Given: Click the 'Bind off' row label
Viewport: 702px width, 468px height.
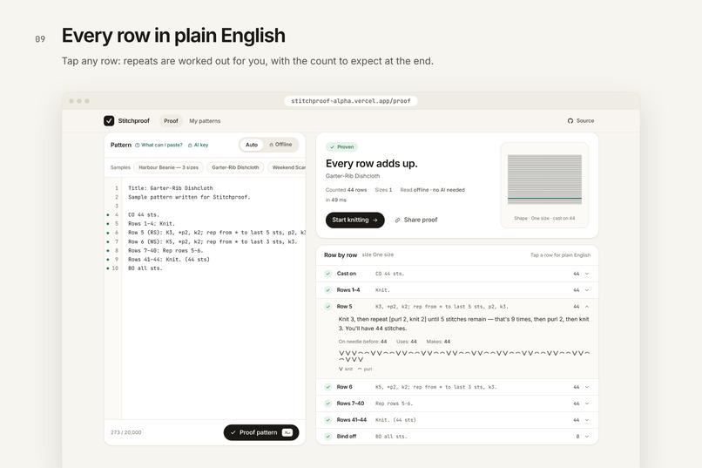Looking at the screenshot, I should point(347,437).
